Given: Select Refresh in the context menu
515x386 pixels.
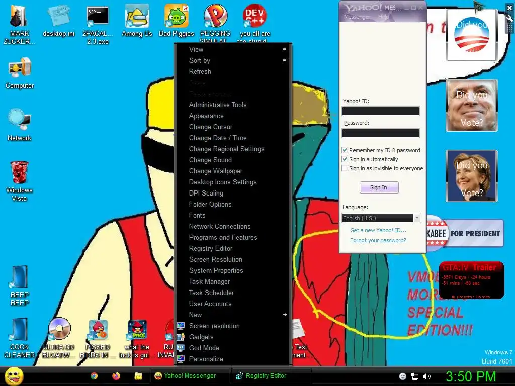Looking at the screenshot, I should click(233, 71).
